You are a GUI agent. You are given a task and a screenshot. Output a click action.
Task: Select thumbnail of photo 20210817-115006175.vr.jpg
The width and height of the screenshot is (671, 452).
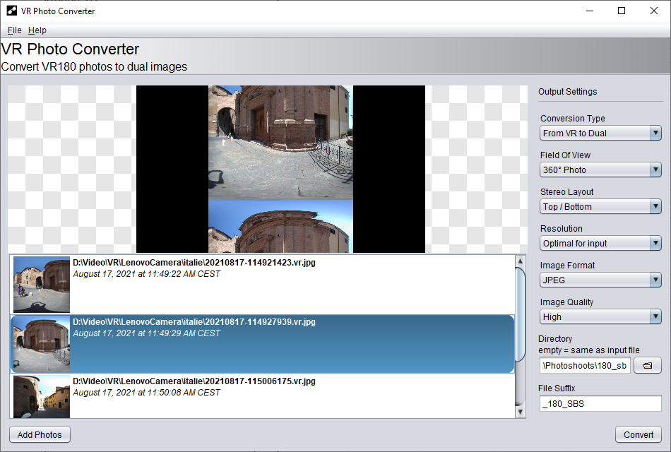[42, 397]
